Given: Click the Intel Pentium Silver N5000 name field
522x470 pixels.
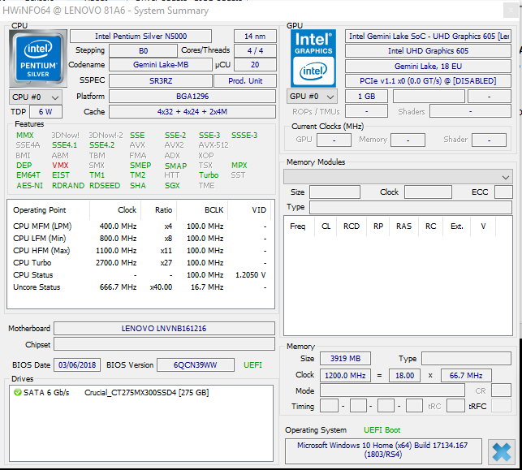Looking at the screenshot, I should point(140,37).
